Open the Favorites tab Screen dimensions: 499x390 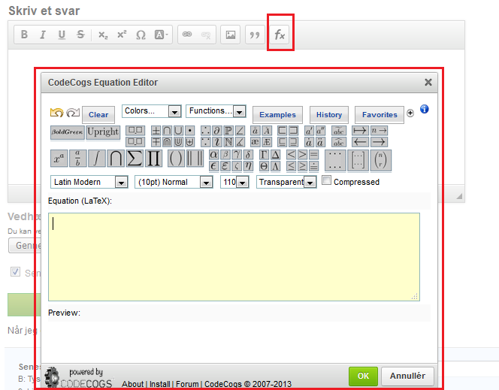(380, 114)
